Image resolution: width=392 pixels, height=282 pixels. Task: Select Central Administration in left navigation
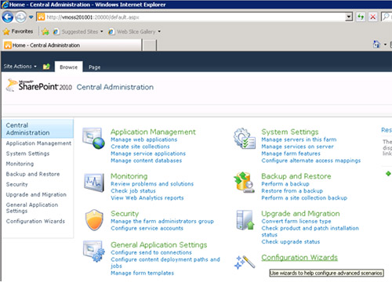point(38,128)
